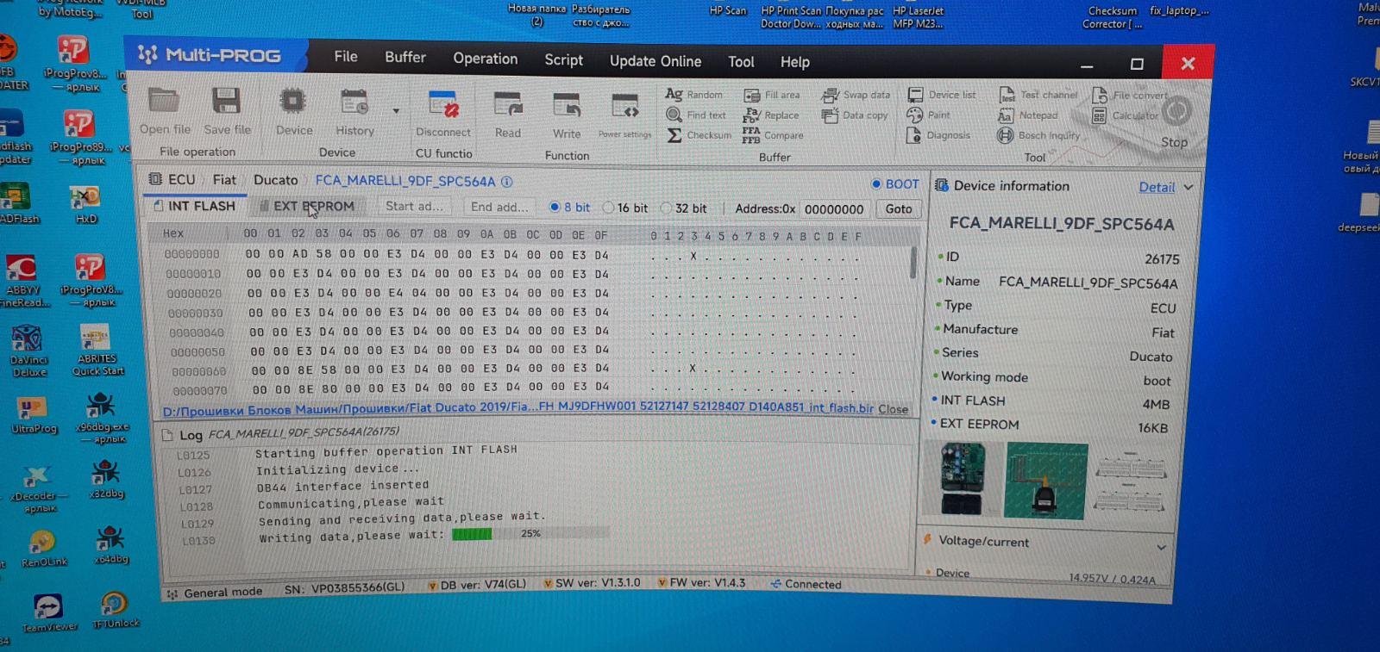Click the Ducato breadcrumb item
The image size is (1380, 652).
click(275, 180)
